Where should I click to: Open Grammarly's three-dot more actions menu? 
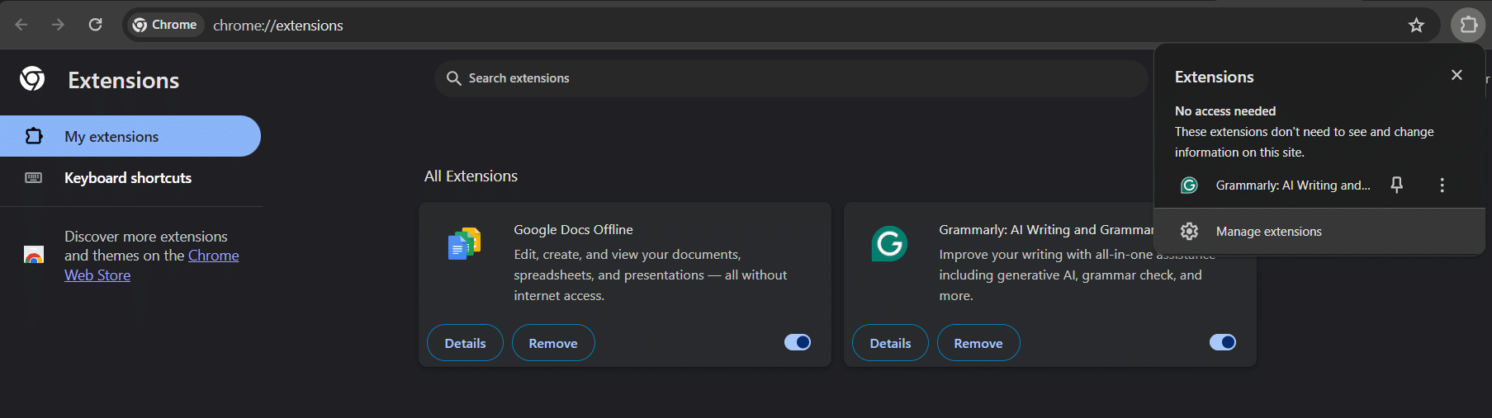coord(1442,185)
